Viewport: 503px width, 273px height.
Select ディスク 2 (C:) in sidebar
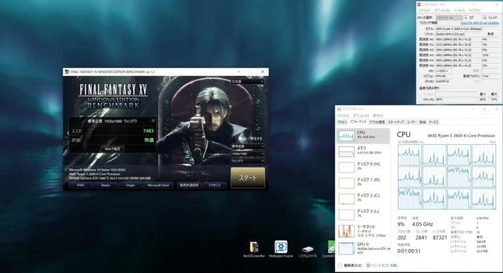[363, 198]
